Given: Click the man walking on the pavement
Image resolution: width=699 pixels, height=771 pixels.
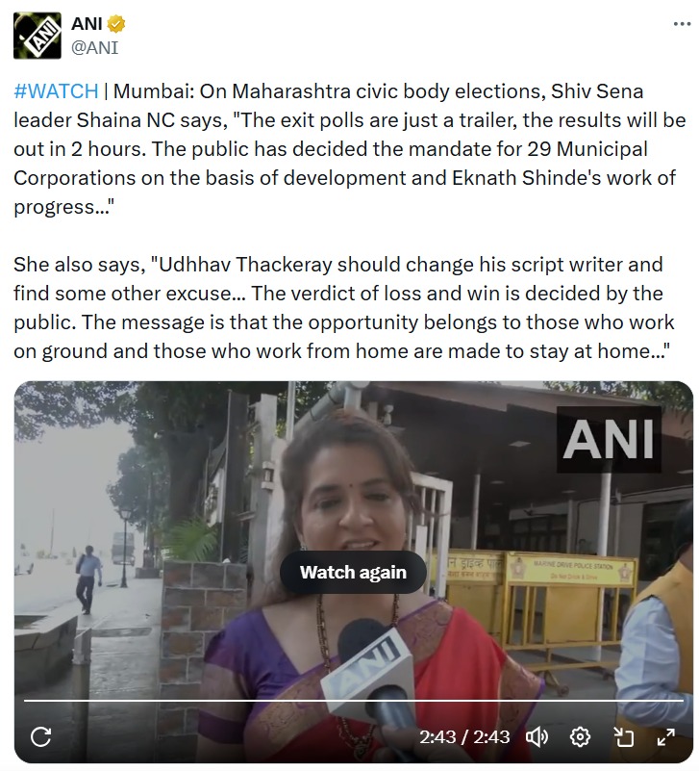Looking at the screenshot, I should [87, 579].
